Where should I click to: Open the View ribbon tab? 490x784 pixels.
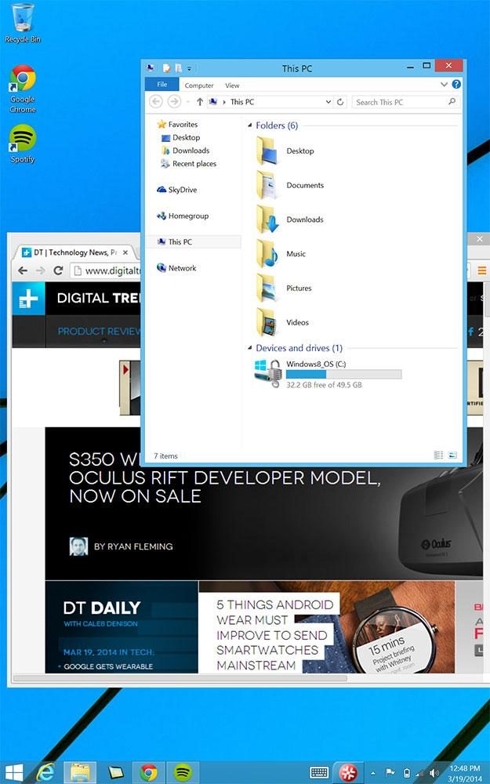click(232, 85)
